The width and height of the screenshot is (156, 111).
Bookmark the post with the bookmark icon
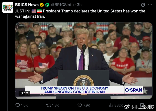(142, 105)
